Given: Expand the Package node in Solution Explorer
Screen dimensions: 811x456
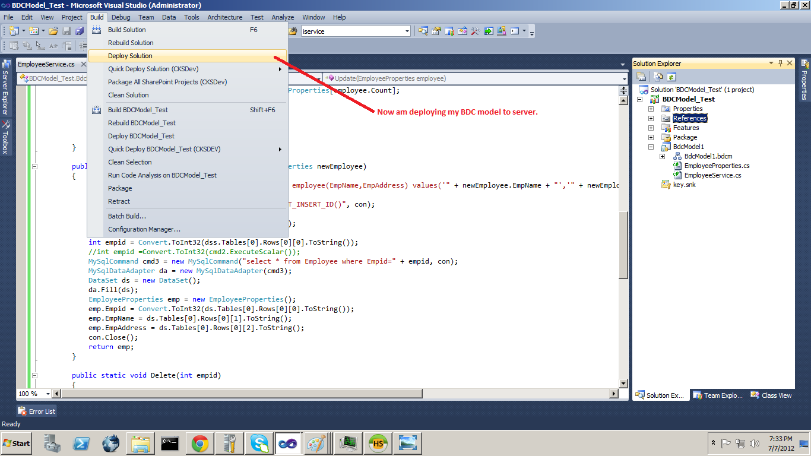Looking at the screenshot, I should click(x=651, y=137).
